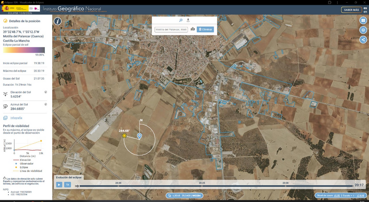Click the scale 12.678 value
The image size is (369, 202).
(x=360, y=196)
